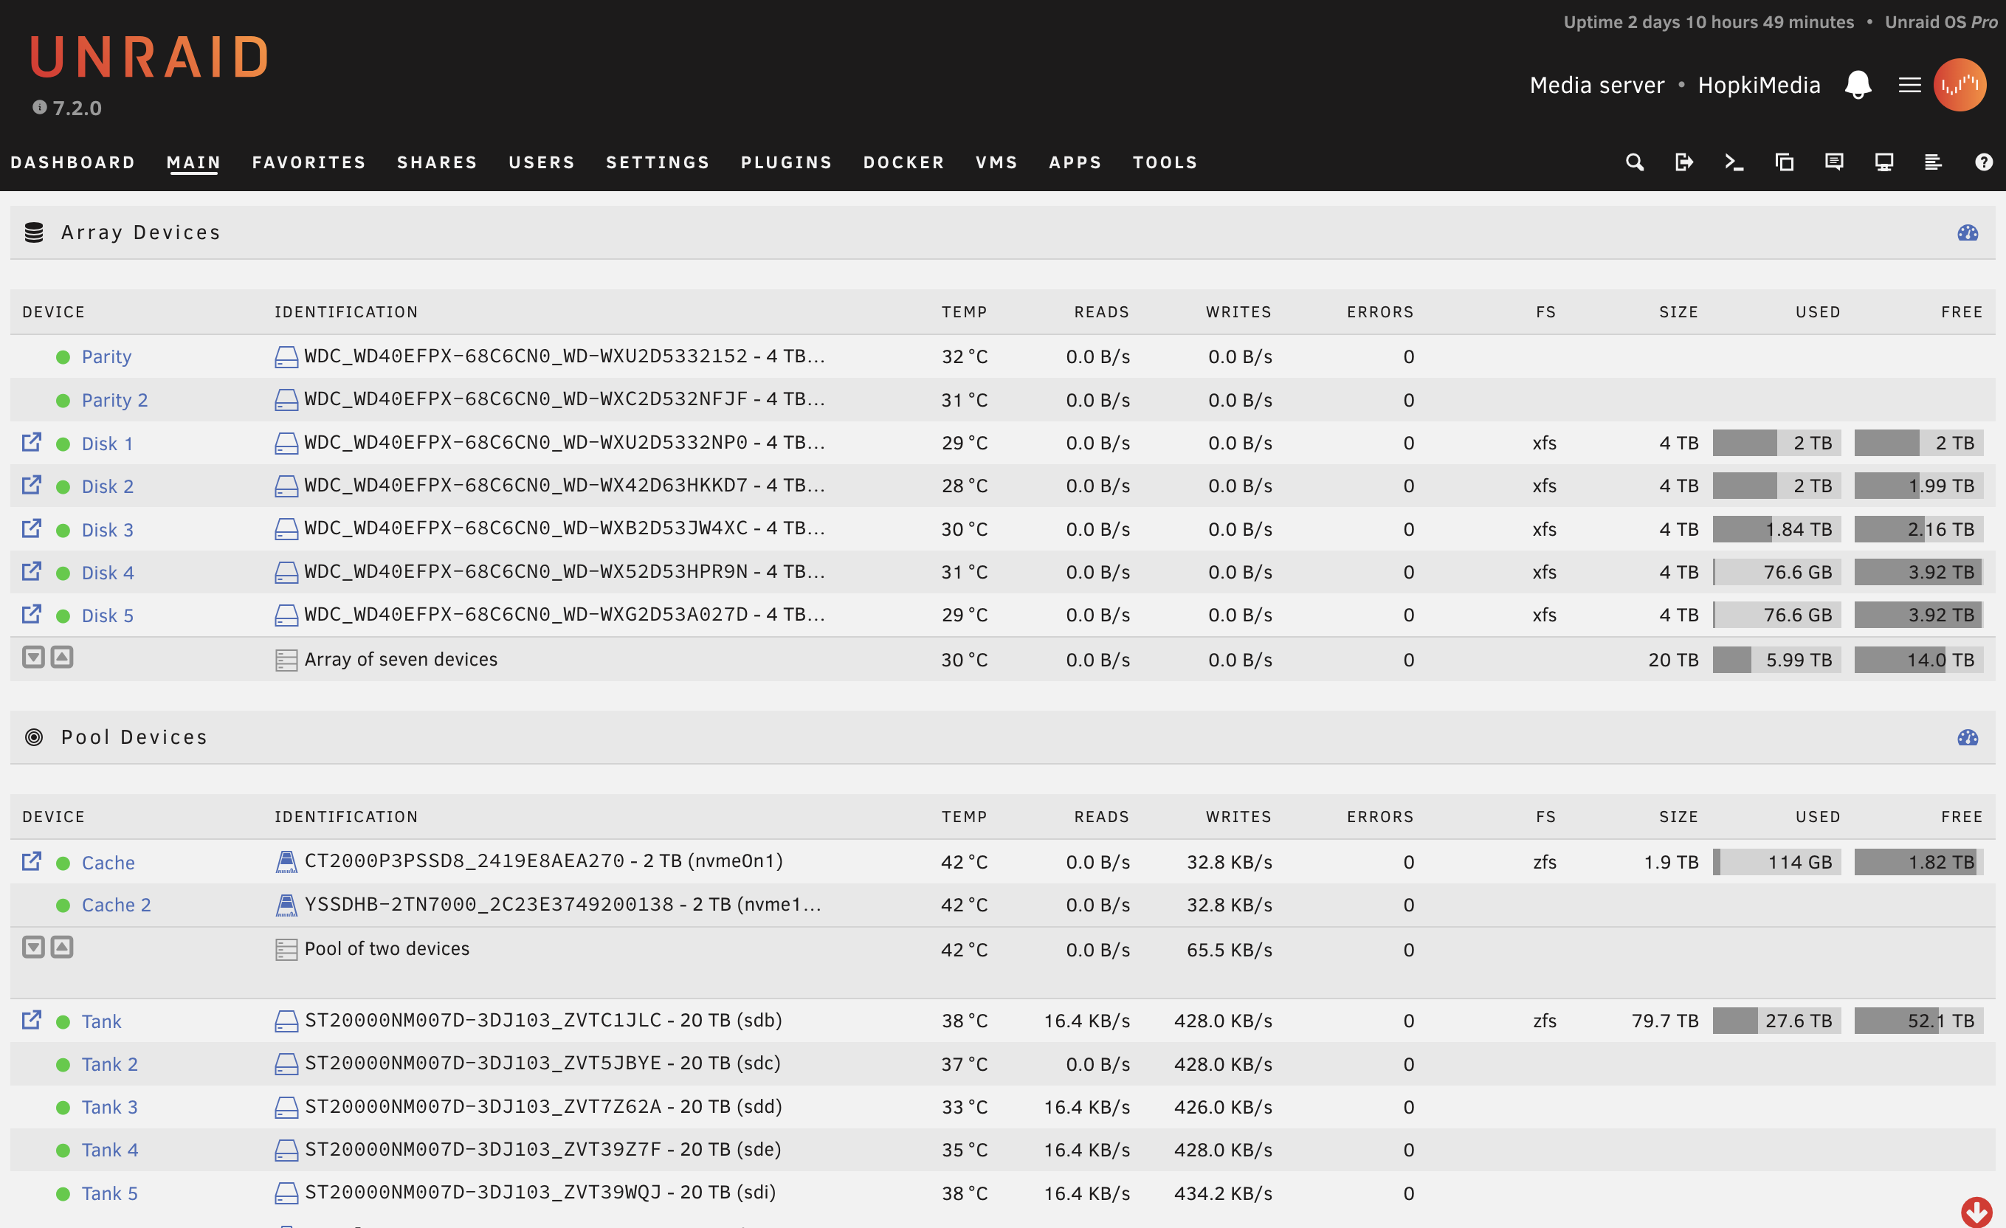Open the web terminal
Image resolution: width=2006 pixels, height=1228 pixels.
pos(1734,162)
